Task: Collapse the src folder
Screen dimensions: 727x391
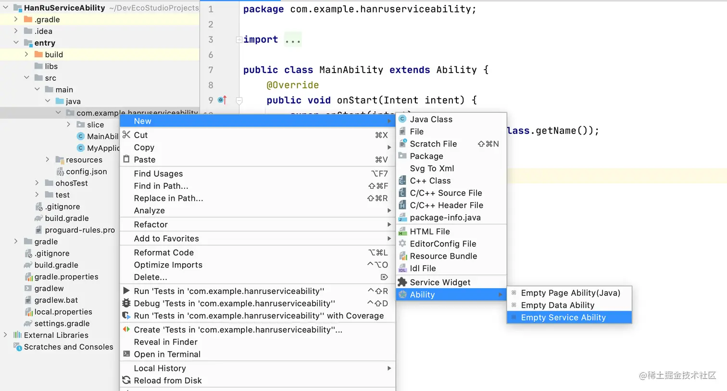Action: tap(26, 77)
